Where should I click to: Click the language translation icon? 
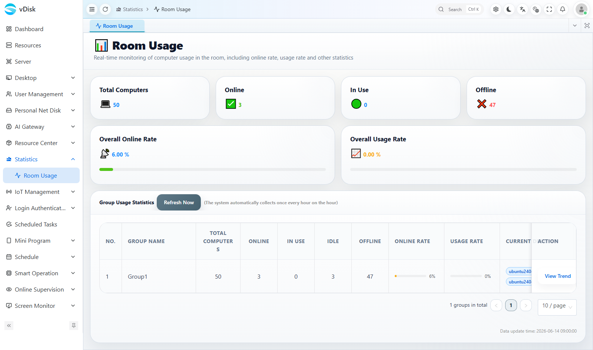click(x=523, y=9)
